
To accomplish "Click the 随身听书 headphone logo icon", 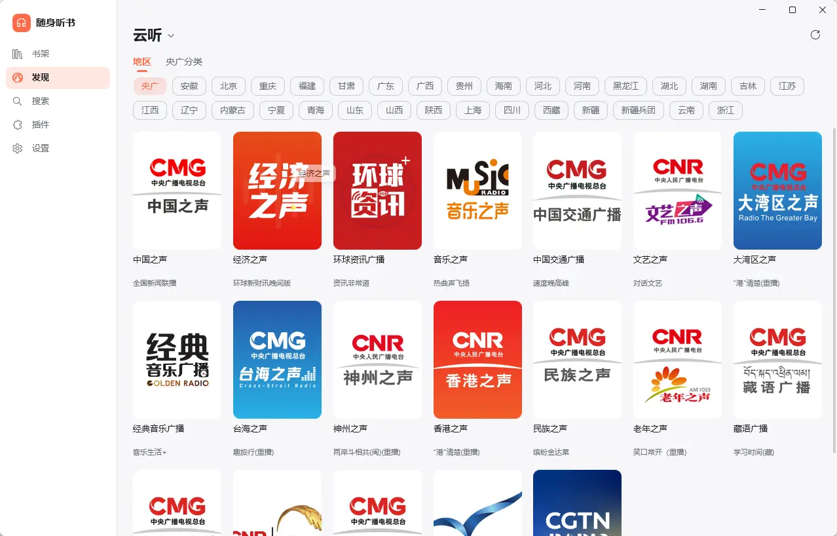I will (x=22, y=23).
